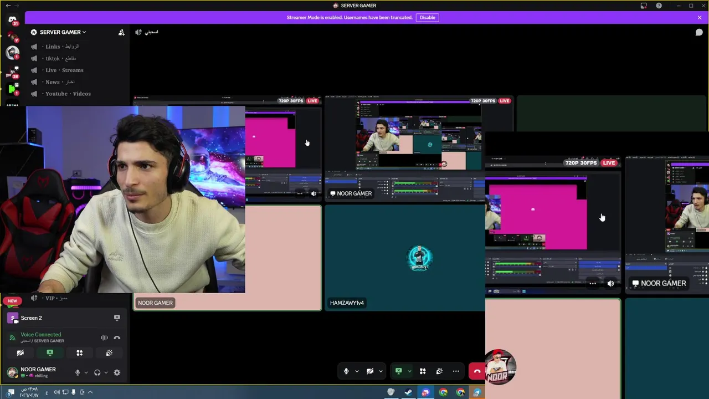Open the green icon server in sidebar
The width and height of the screenshot is (709, 399).
tap(12, 89)
